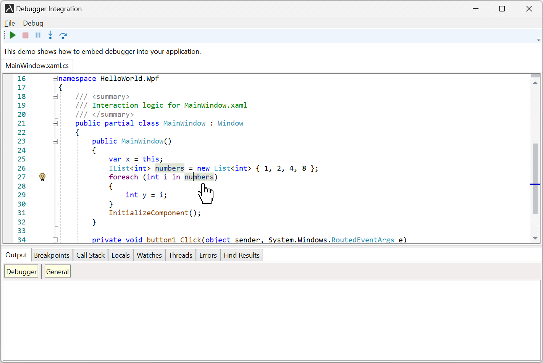Viewport: 543px width, 363px height.
Task: Open the Call Stack tab
Action: (x=90, y=255)
